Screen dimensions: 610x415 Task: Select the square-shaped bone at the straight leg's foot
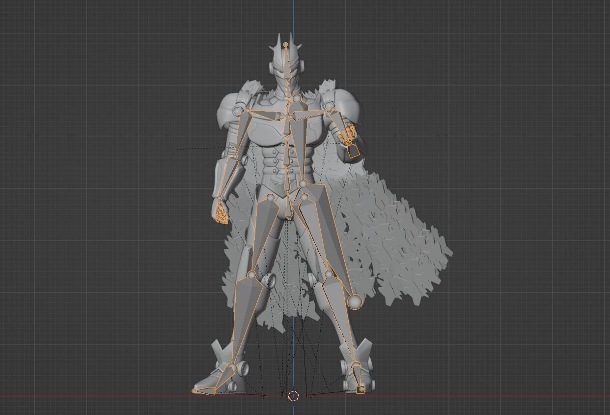tap(360, 390)
